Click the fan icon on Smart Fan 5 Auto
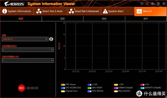This screenshot has height=98, width=167. (x=39, y=11)
